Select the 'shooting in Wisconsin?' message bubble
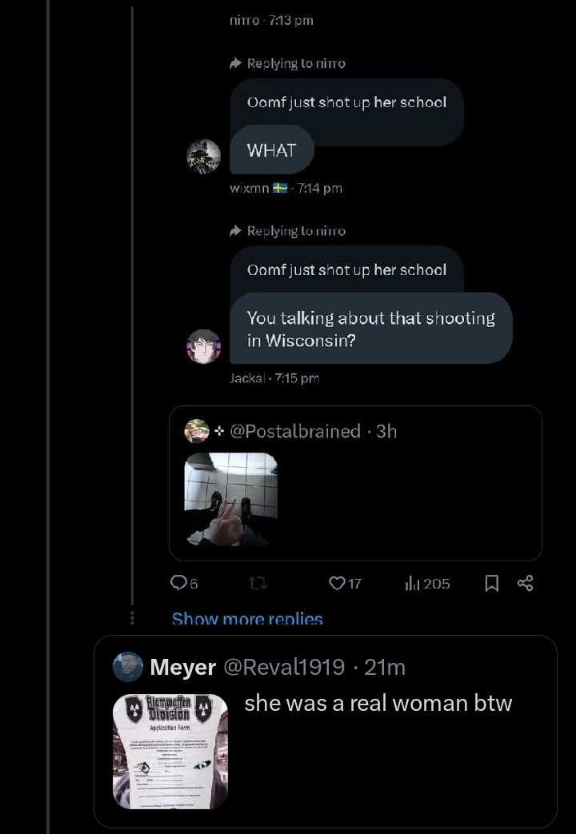The image size is (576, 834). tap(371, 329)
